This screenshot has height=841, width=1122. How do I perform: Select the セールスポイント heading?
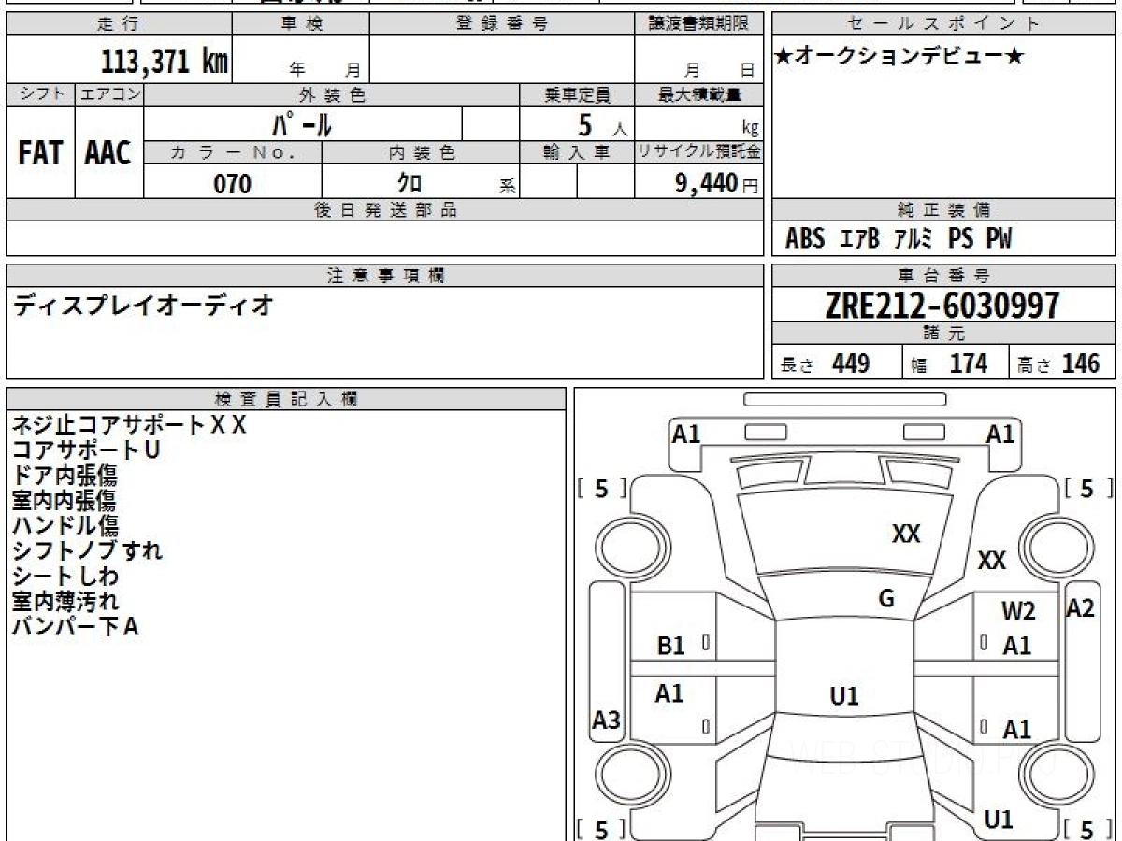point(944,24)
